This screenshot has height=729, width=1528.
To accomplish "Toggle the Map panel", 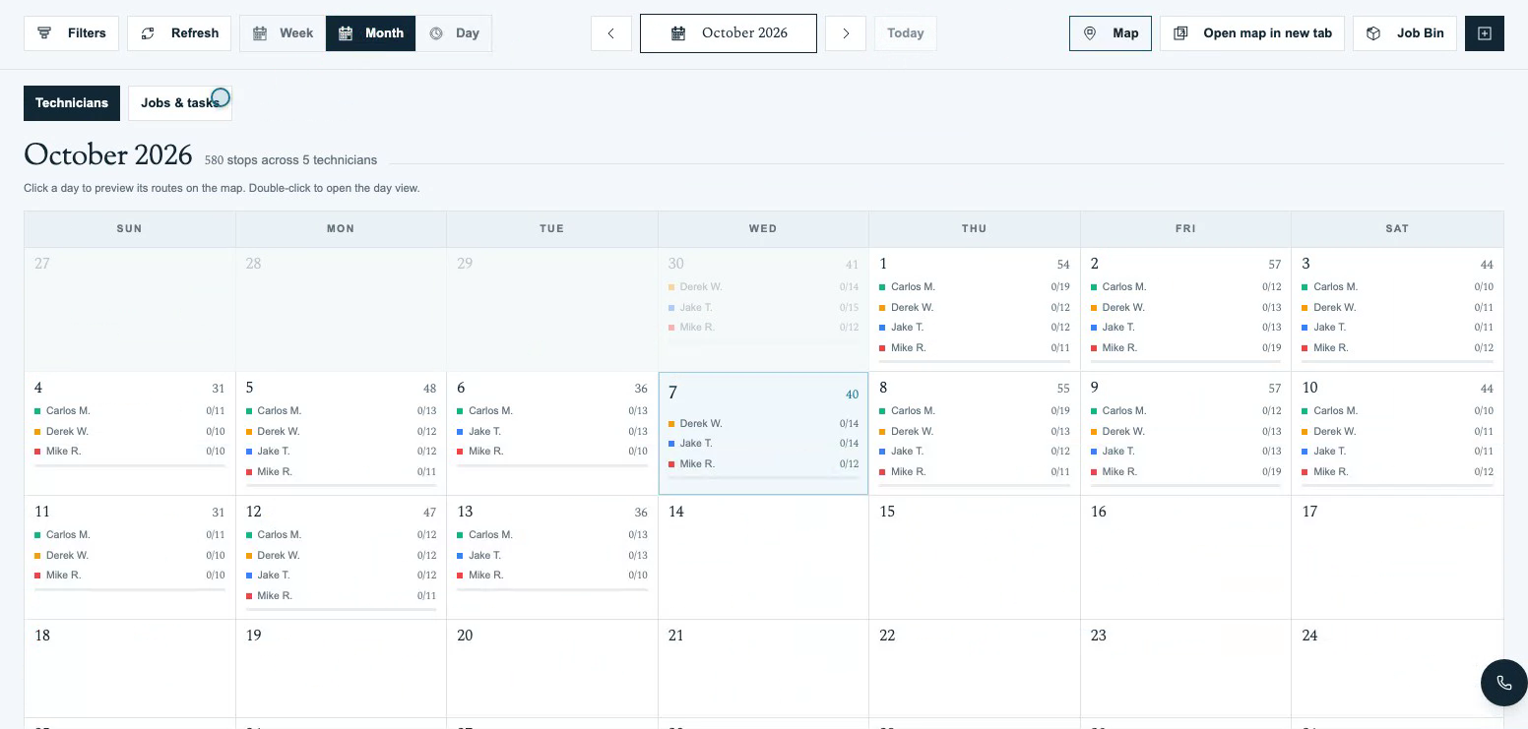I will click(1111, 32).
